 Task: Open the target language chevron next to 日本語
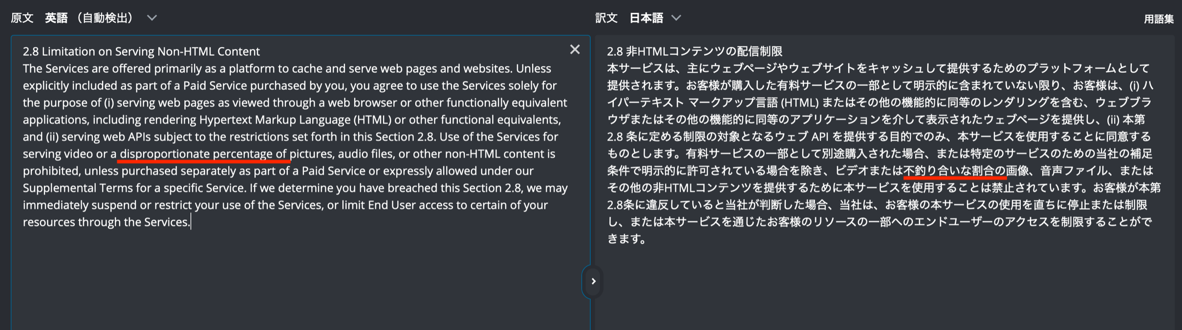click(676, 18)
